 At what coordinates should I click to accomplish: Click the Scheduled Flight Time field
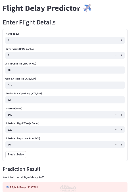click(x=59, y=130)
